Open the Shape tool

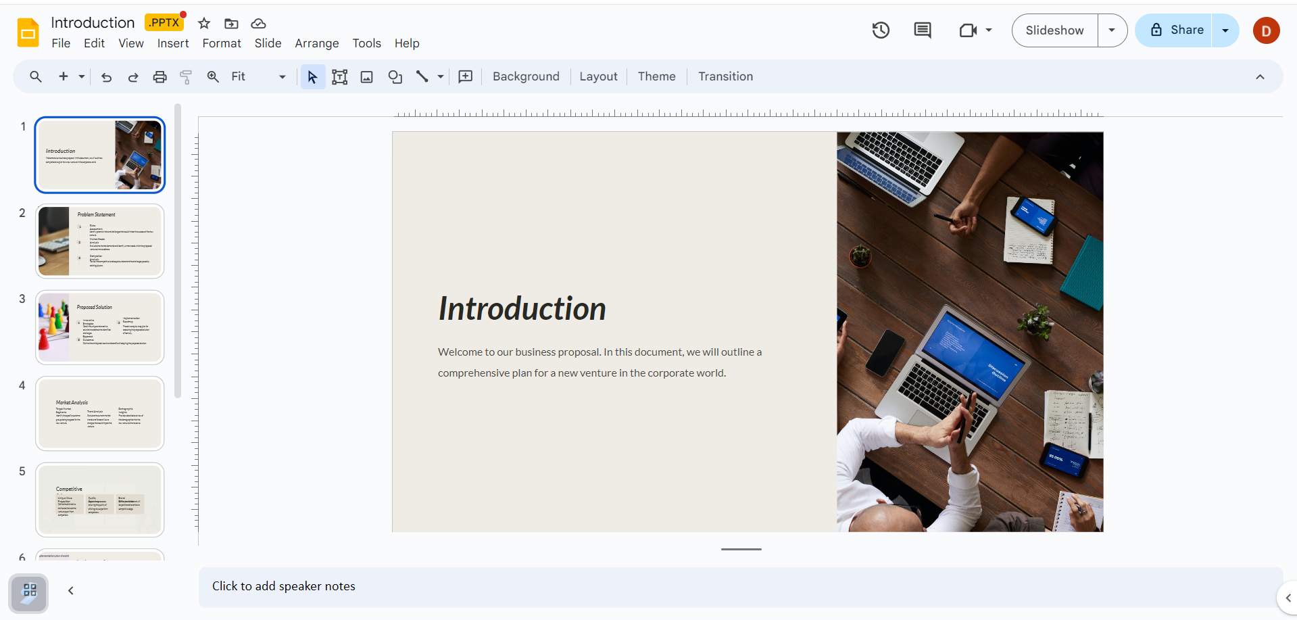395,77
